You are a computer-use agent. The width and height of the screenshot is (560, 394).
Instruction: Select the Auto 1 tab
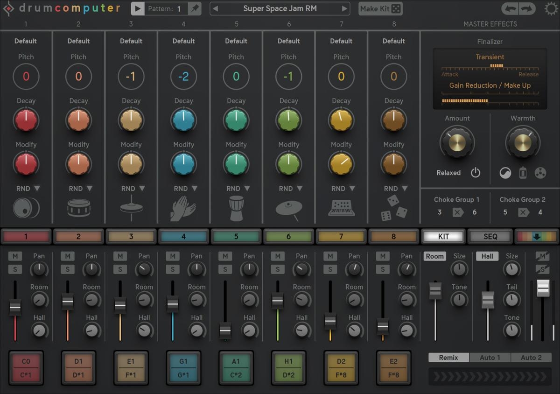click(x=490, y=358)
